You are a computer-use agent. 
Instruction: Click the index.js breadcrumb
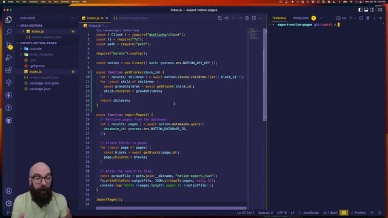[x=95, y=25]
